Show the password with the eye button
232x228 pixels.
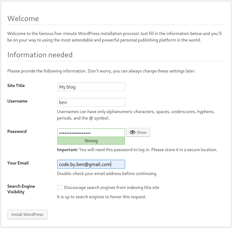(x=138, y=132)
